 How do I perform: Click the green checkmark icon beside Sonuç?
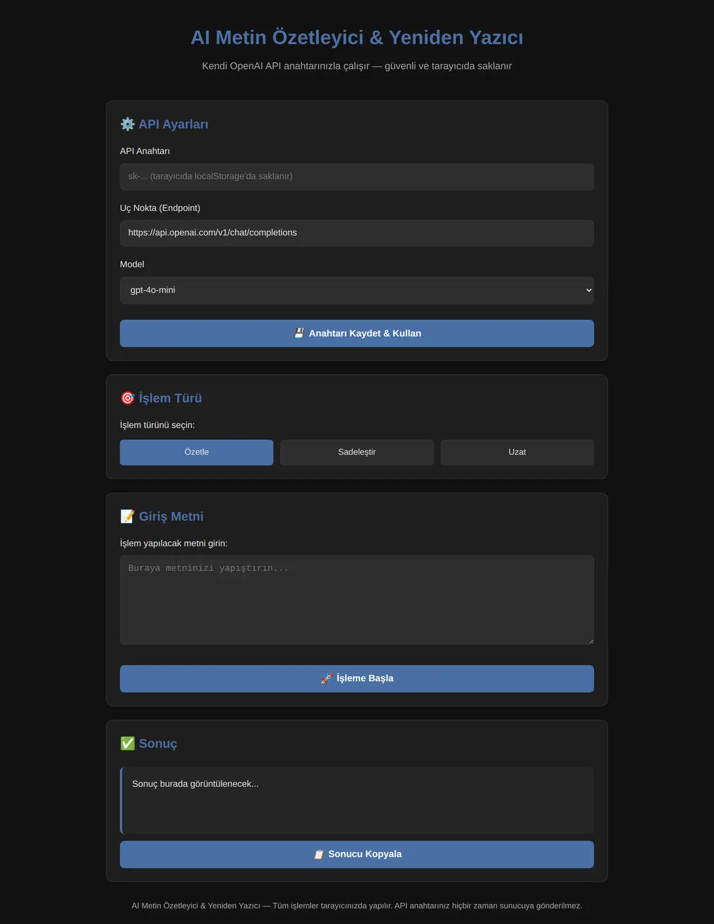pos(127,743)
